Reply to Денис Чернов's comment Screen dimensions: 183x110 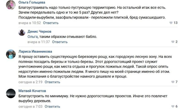click(60, 42)
